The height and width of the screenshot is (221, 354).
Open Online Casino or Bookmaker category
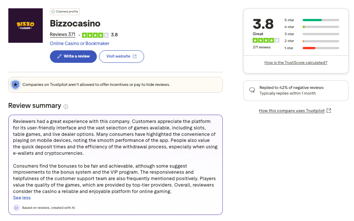[79, 44]
